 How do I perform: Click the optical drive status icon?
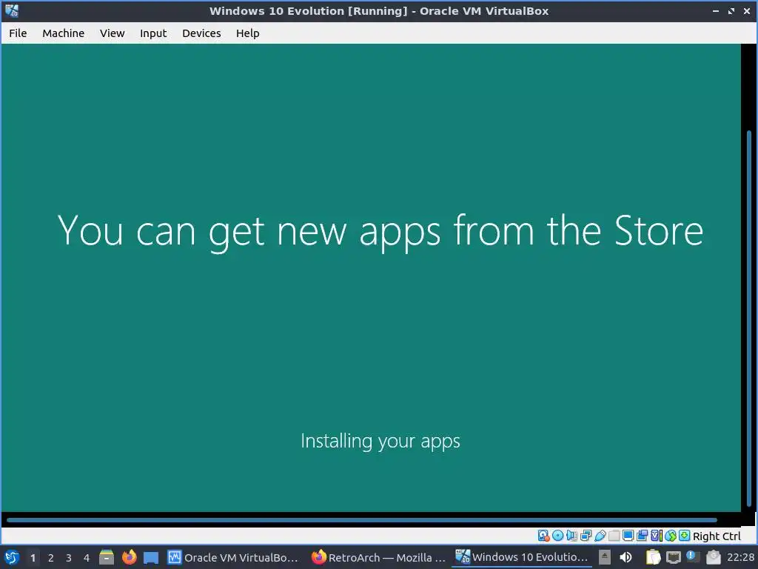tap(557, 536)
